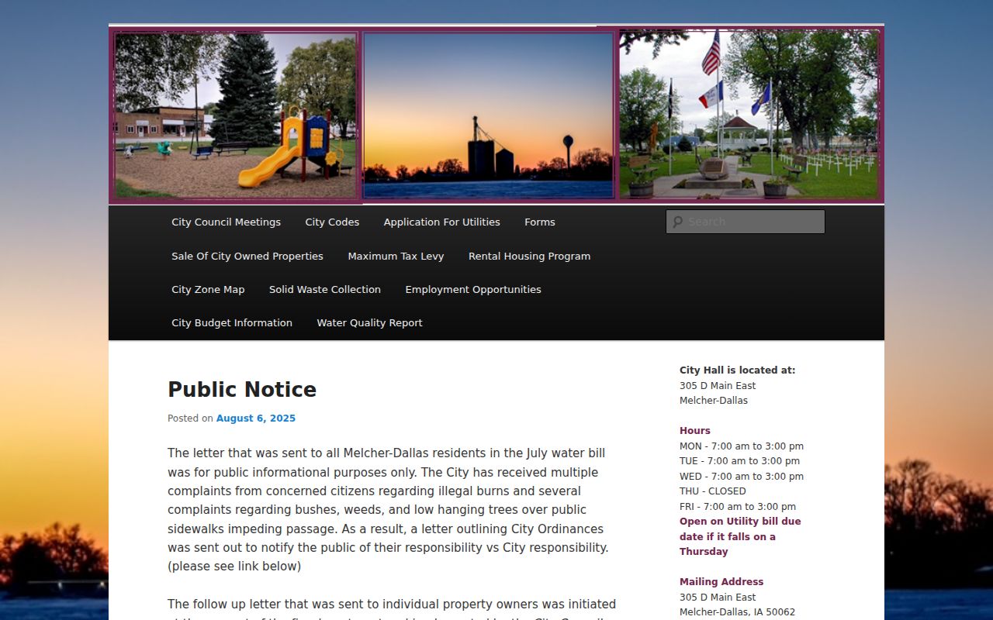Click the August 6, 2025 date link

256,418
